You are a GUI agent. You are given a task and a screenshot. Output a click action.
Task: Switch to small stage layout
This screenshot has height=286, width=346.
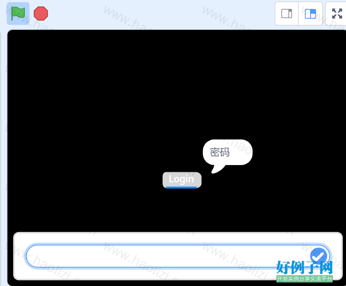point(287,14)
